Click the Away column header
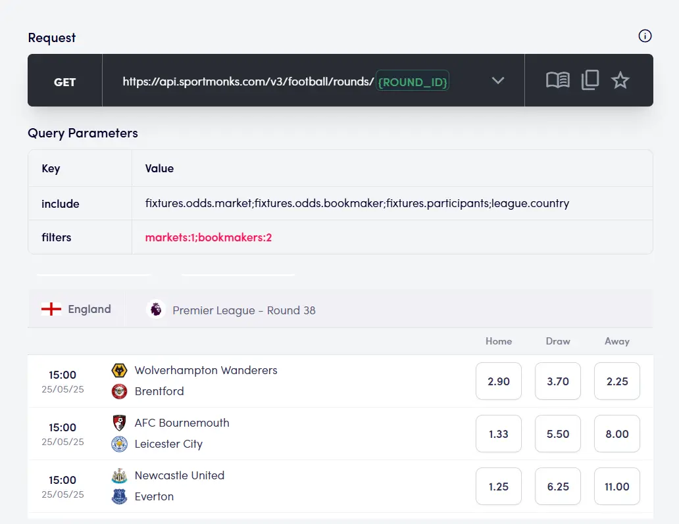Screen dimensions: 679x524 tap(617, 341)
